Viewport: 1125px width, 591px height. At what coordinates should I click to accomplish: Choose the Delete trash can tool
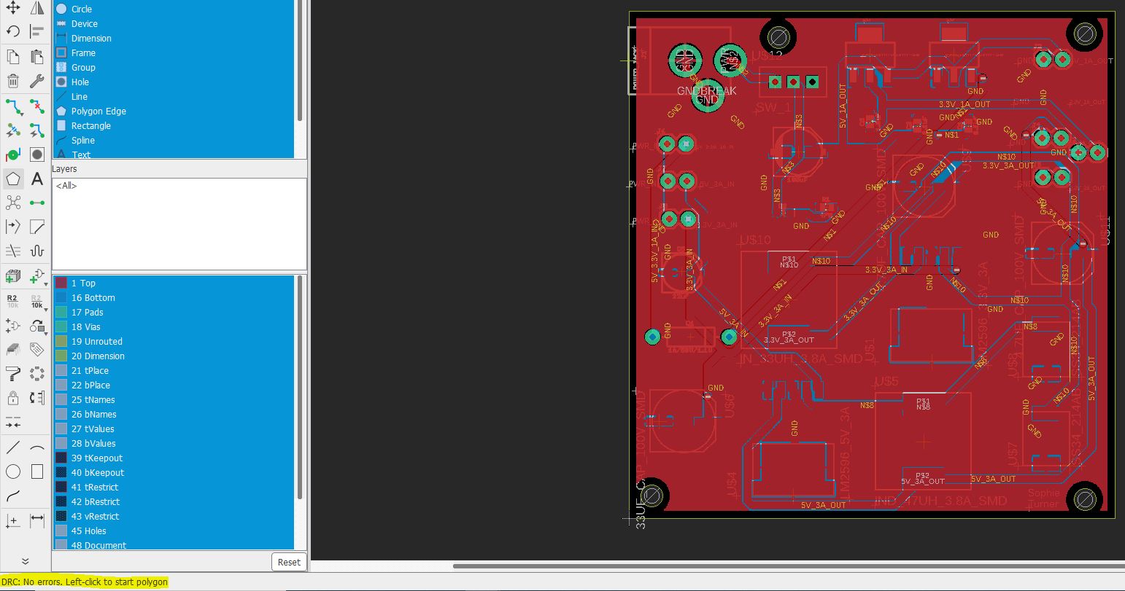point(13,81)
